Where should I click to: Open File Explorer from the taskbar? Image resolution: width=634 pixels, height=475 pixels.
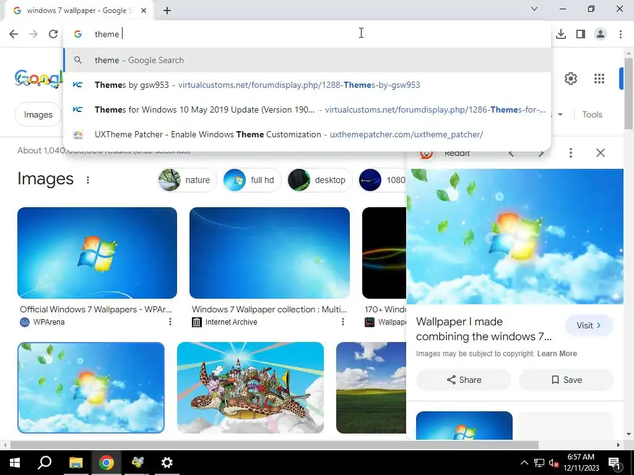tap(76, 463)
